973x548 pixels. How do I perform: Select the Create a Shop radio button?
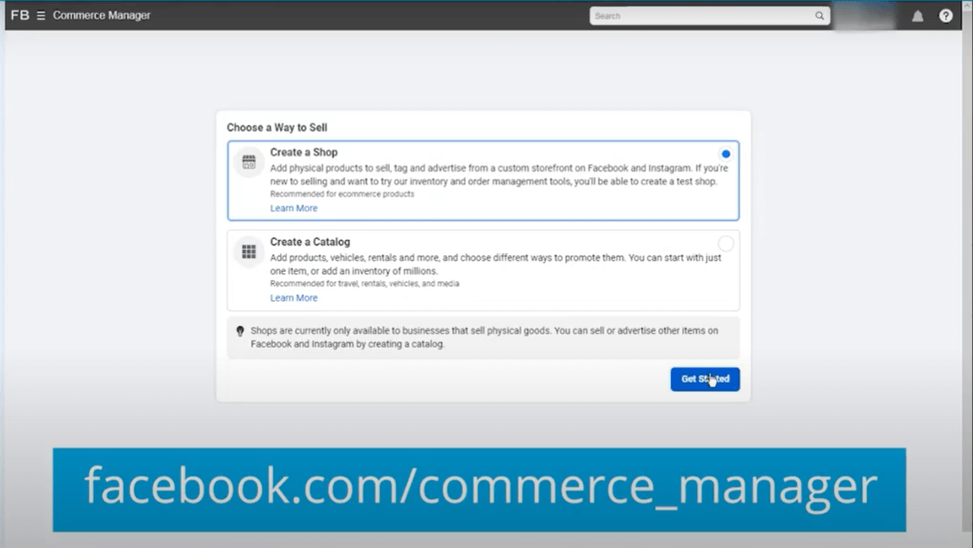point(725,154)
